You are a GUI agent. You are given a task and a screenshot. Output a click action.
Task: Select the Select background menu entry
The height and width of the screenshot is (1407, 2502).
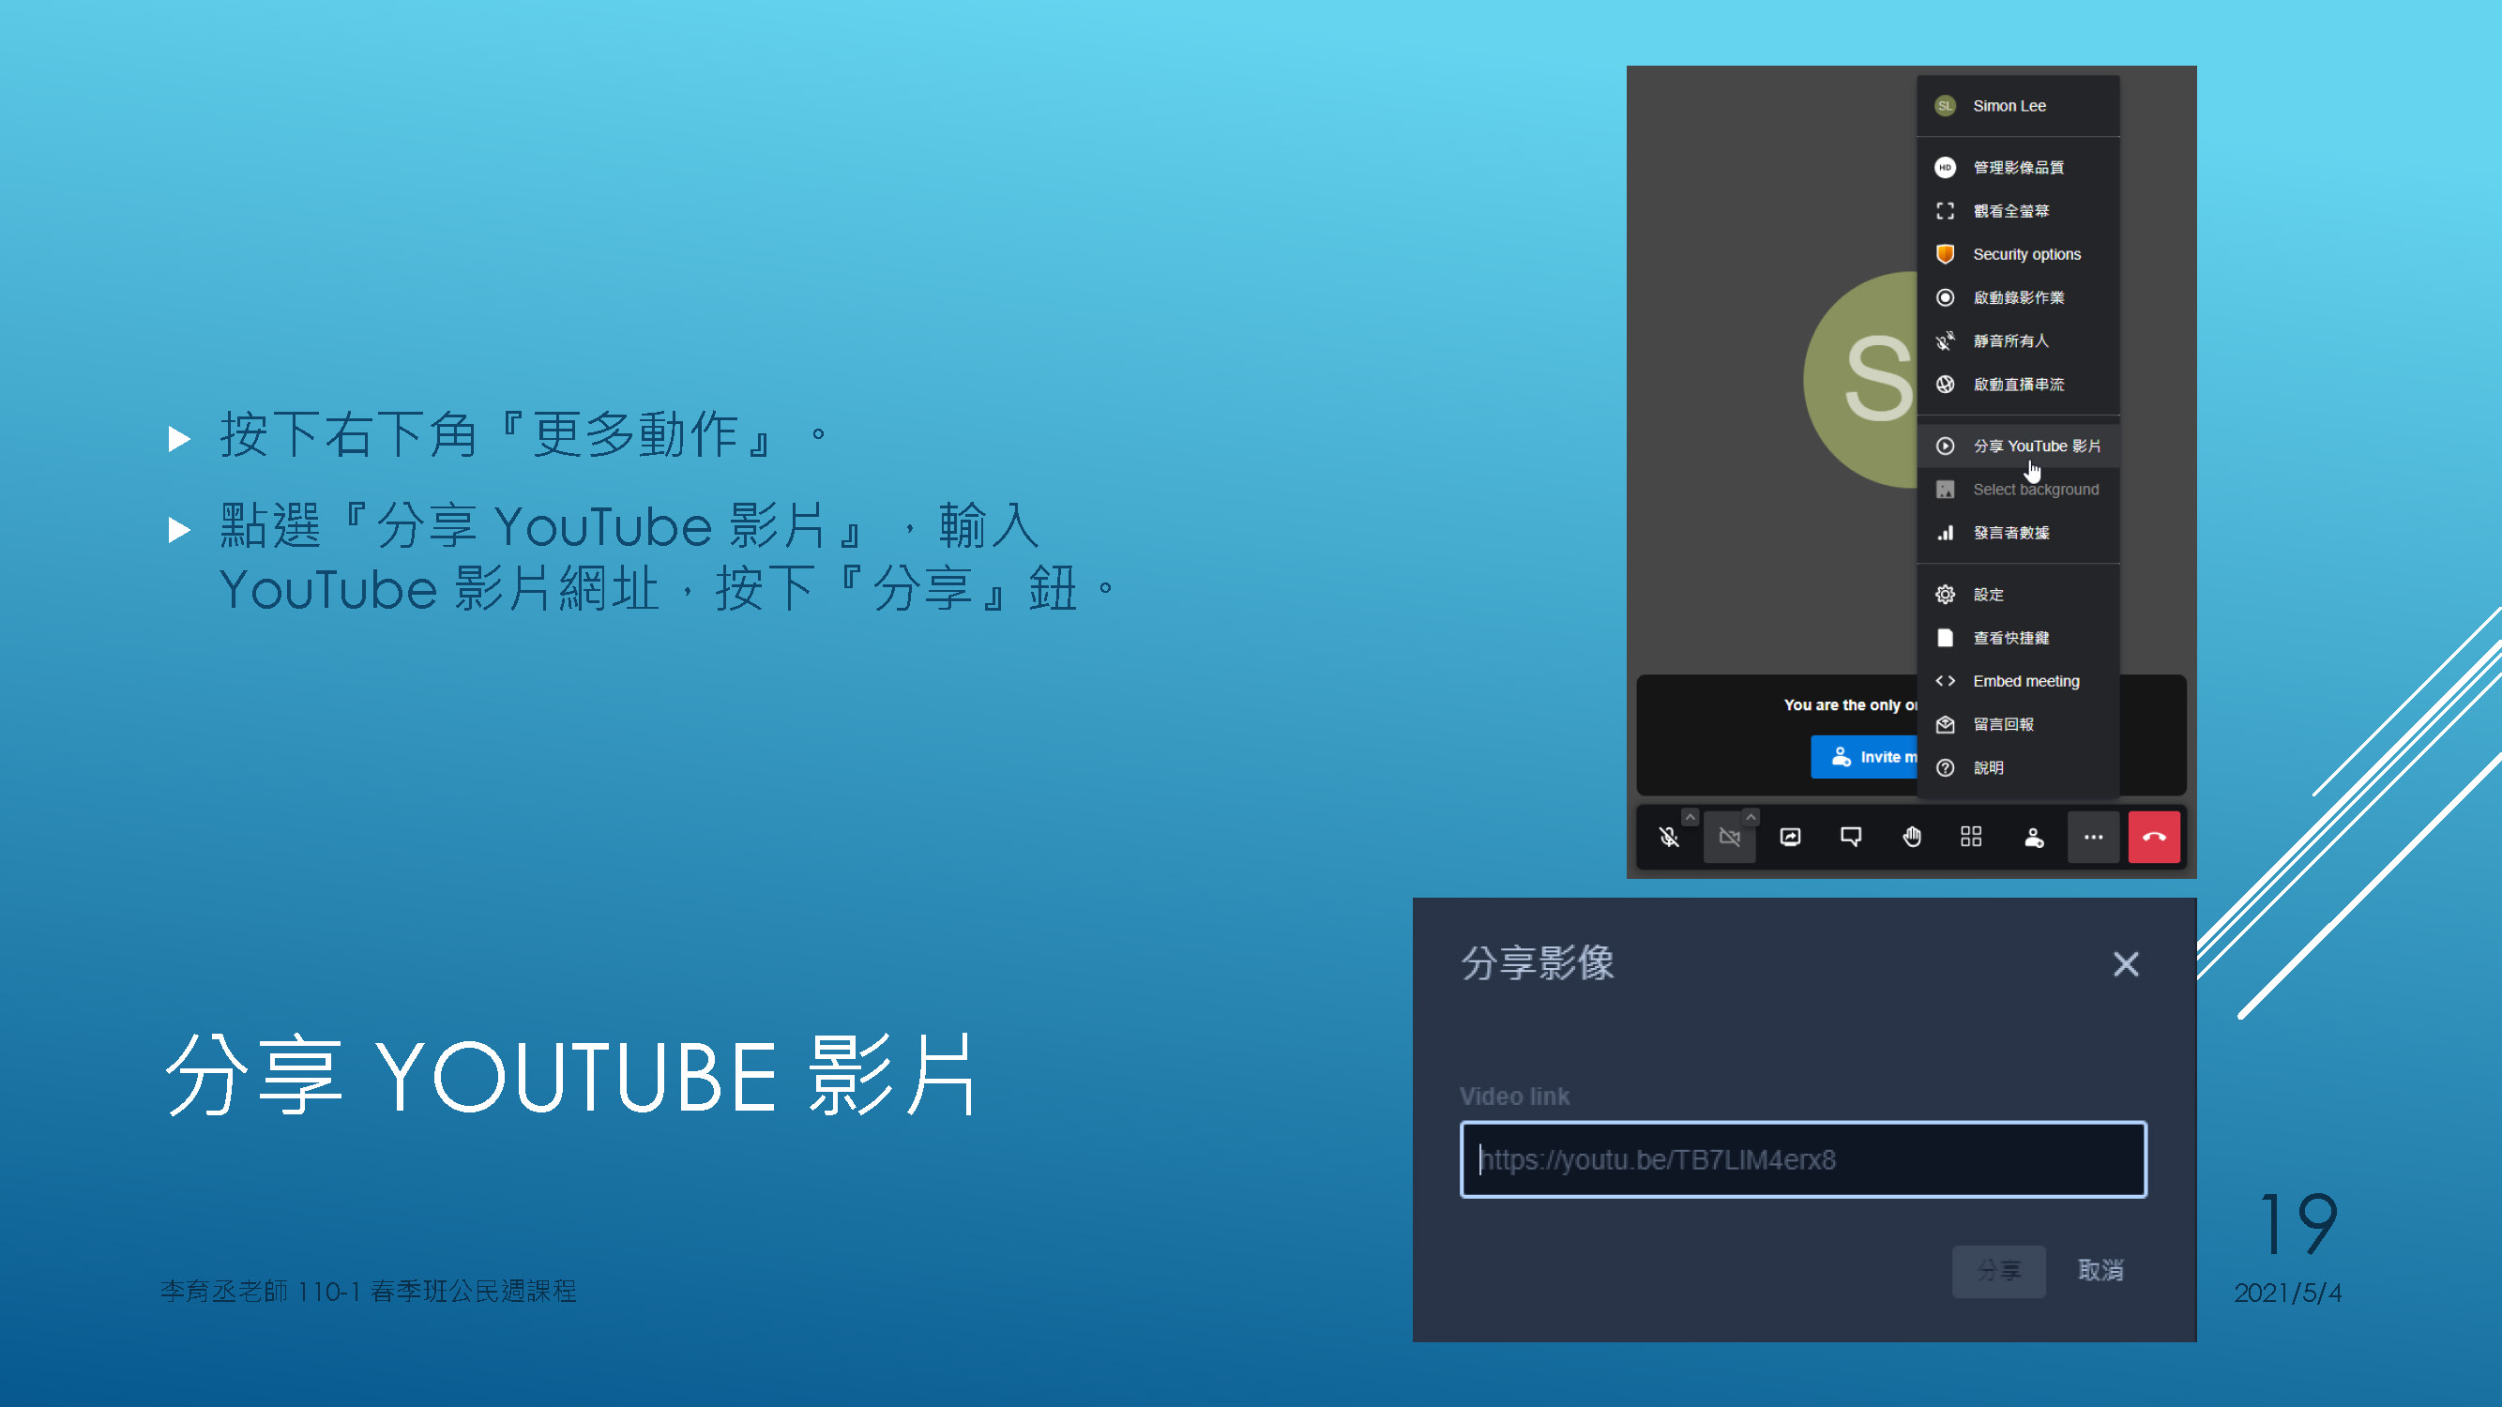click(x=2017, y=490)
